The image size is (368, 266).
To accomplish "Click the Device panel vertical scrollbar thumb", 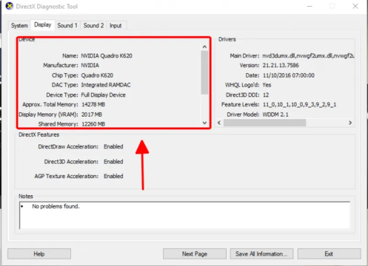I will tap(205, 71).
